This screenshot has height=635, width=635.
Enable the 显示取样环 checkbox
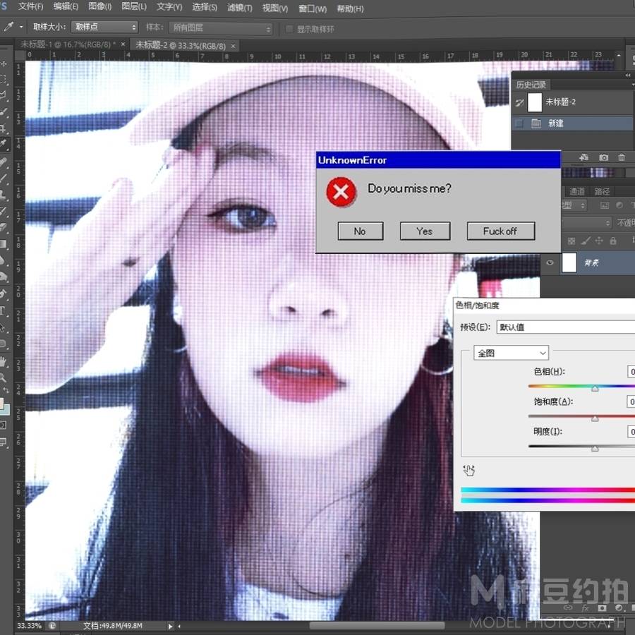(289, 29)
